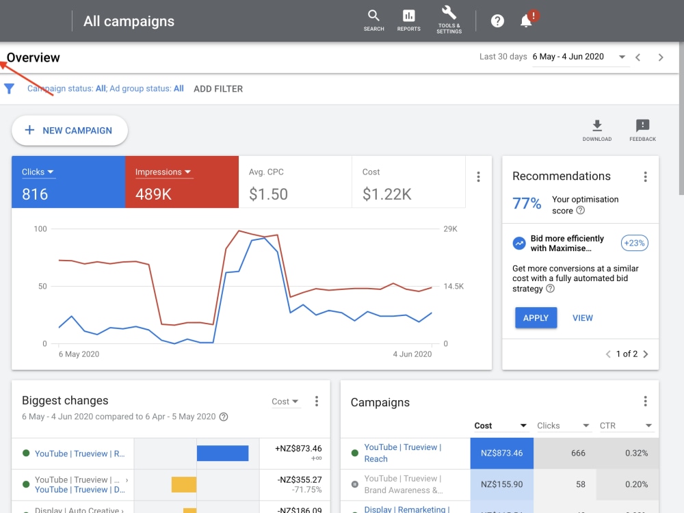Sort Campaigns by Clicks column
The height and width of the screenshot is (513, 684).
pyautogui.click(x=563, y=425)
